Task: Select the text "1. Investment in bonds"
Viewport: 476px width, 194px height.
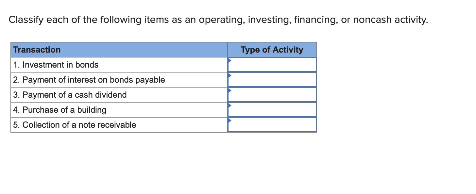Action: pyautogui.click(x=56, y=65)
